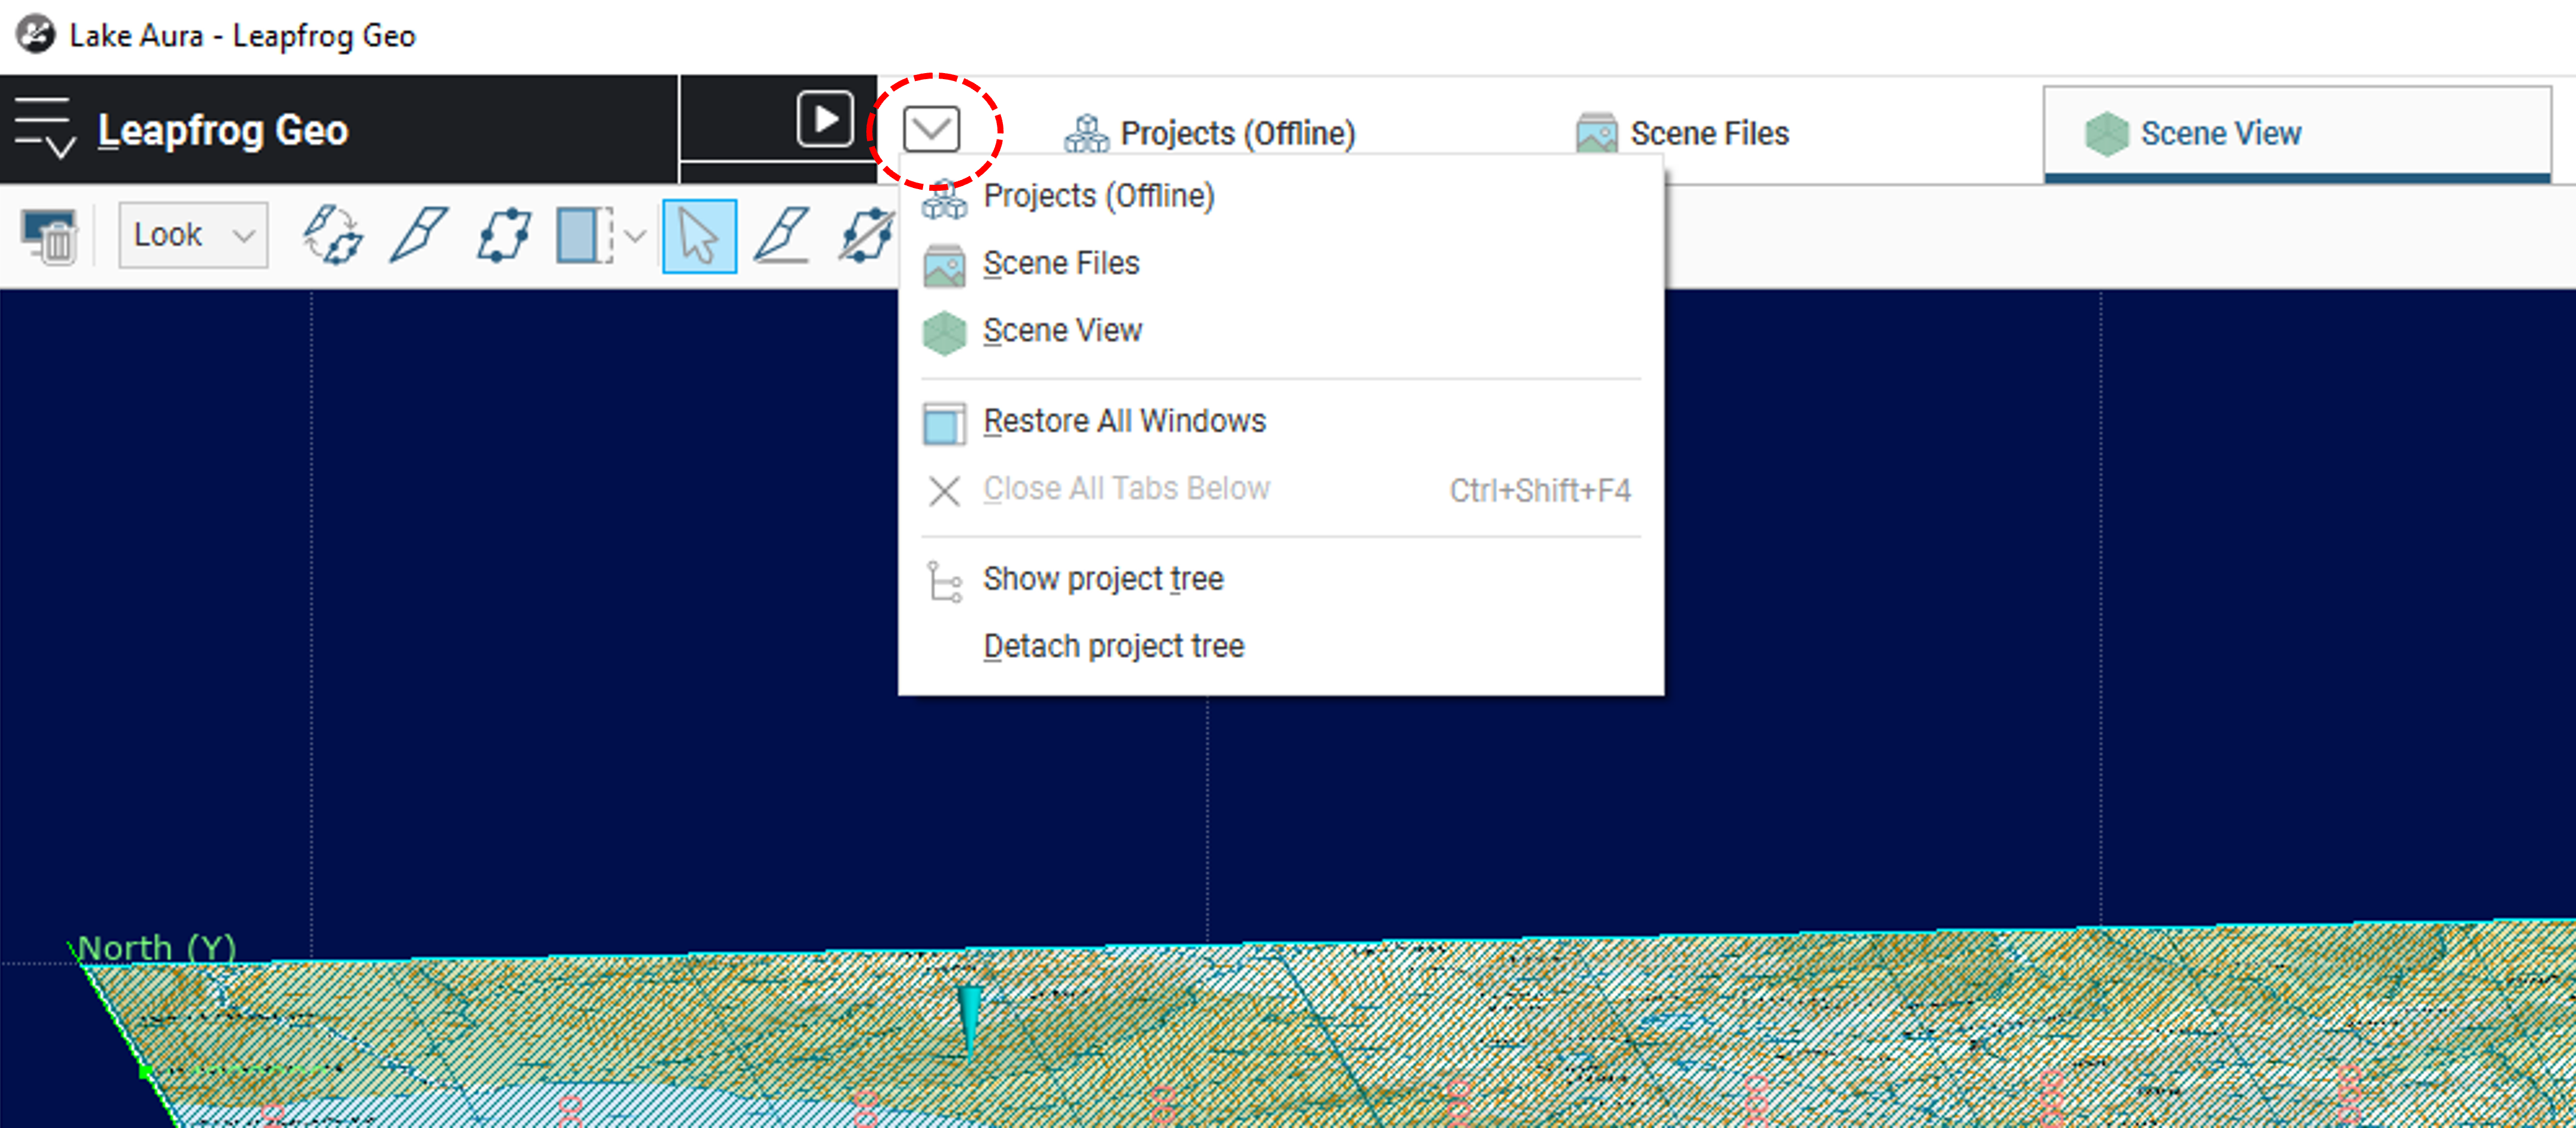The height and width of the screenshot is (1128, 2576).
Task: Select Restore All Windows
Action: coord(1280,422)
